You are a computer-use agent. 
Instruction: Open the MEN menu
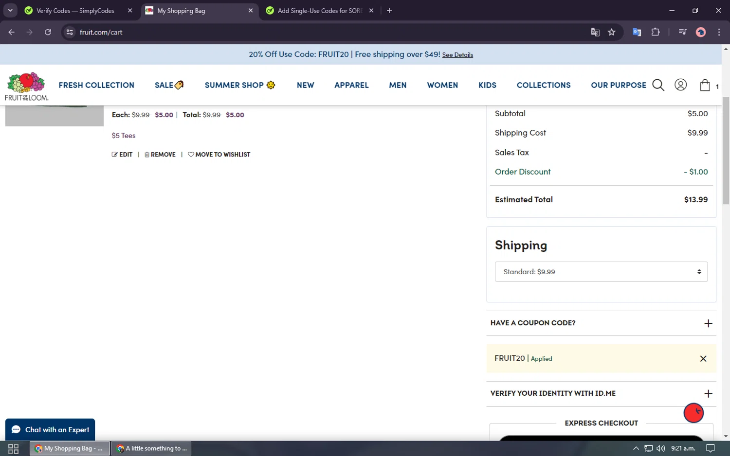tap(398, 85)
